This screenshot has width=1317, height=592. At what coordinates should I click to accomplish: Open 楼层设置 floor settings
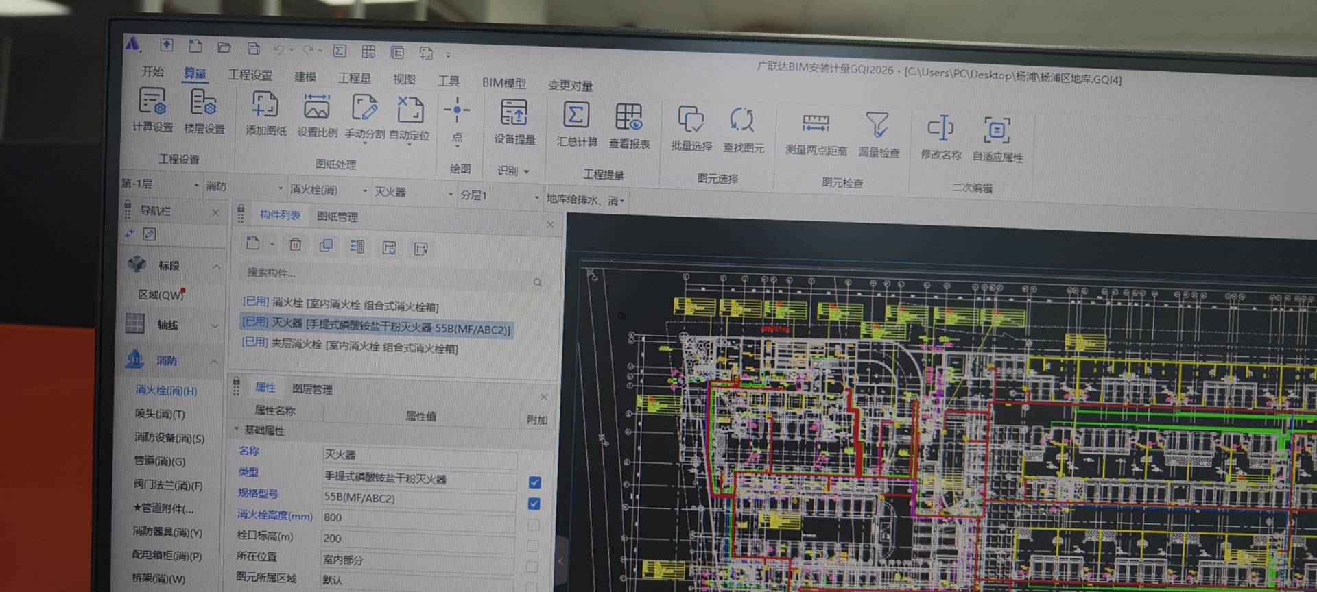pos(204,112)
